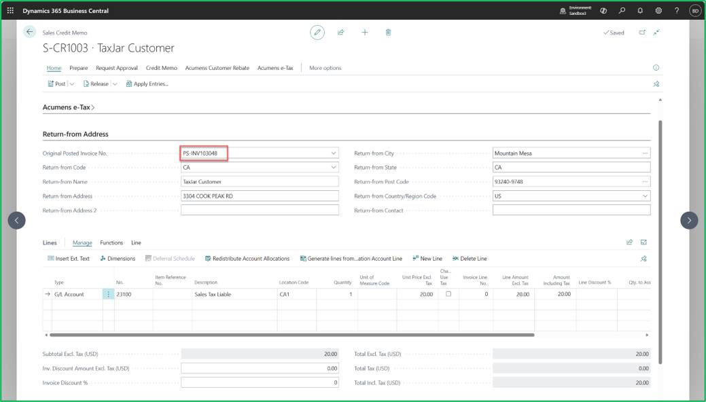Open the settings gear icon
The height and width of the screenshot is (402, 706).
point(658,10)
